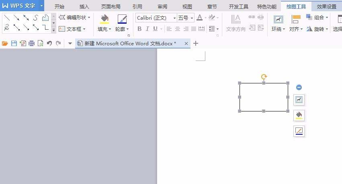Save the document with the floppy icon

coord(14,44)
